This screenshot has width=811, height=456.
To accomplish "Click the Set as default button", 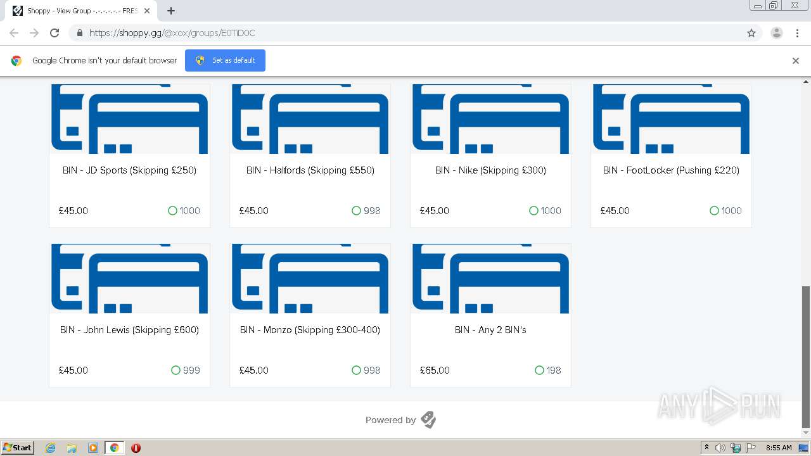I will [225, 60].
